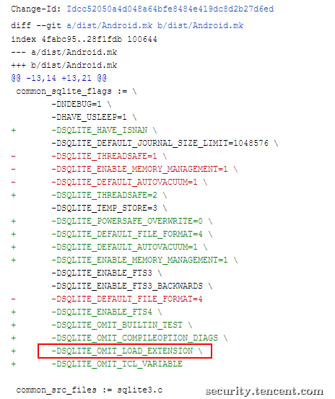
Task: Open the Change-Id hash link
Action: click(x=170, y=9)
